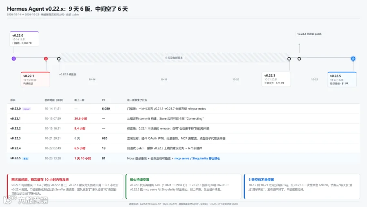Follow 'mcp serve / Singularity 移出核心' blue link
367x207 pixels.
click(x=197, y=158)
